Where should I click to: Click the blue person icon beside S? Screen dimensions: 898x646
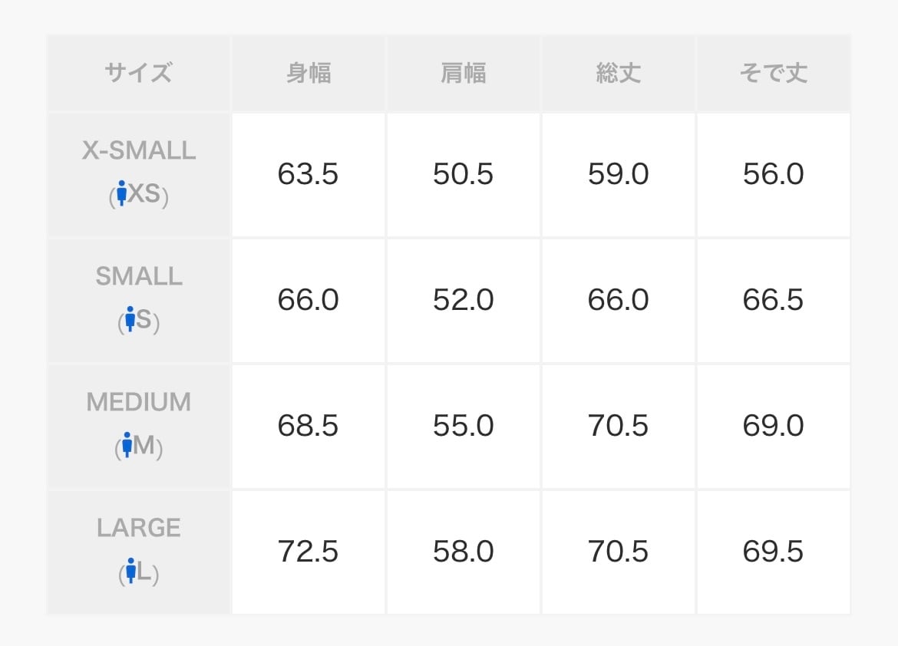tap(130, 319)
